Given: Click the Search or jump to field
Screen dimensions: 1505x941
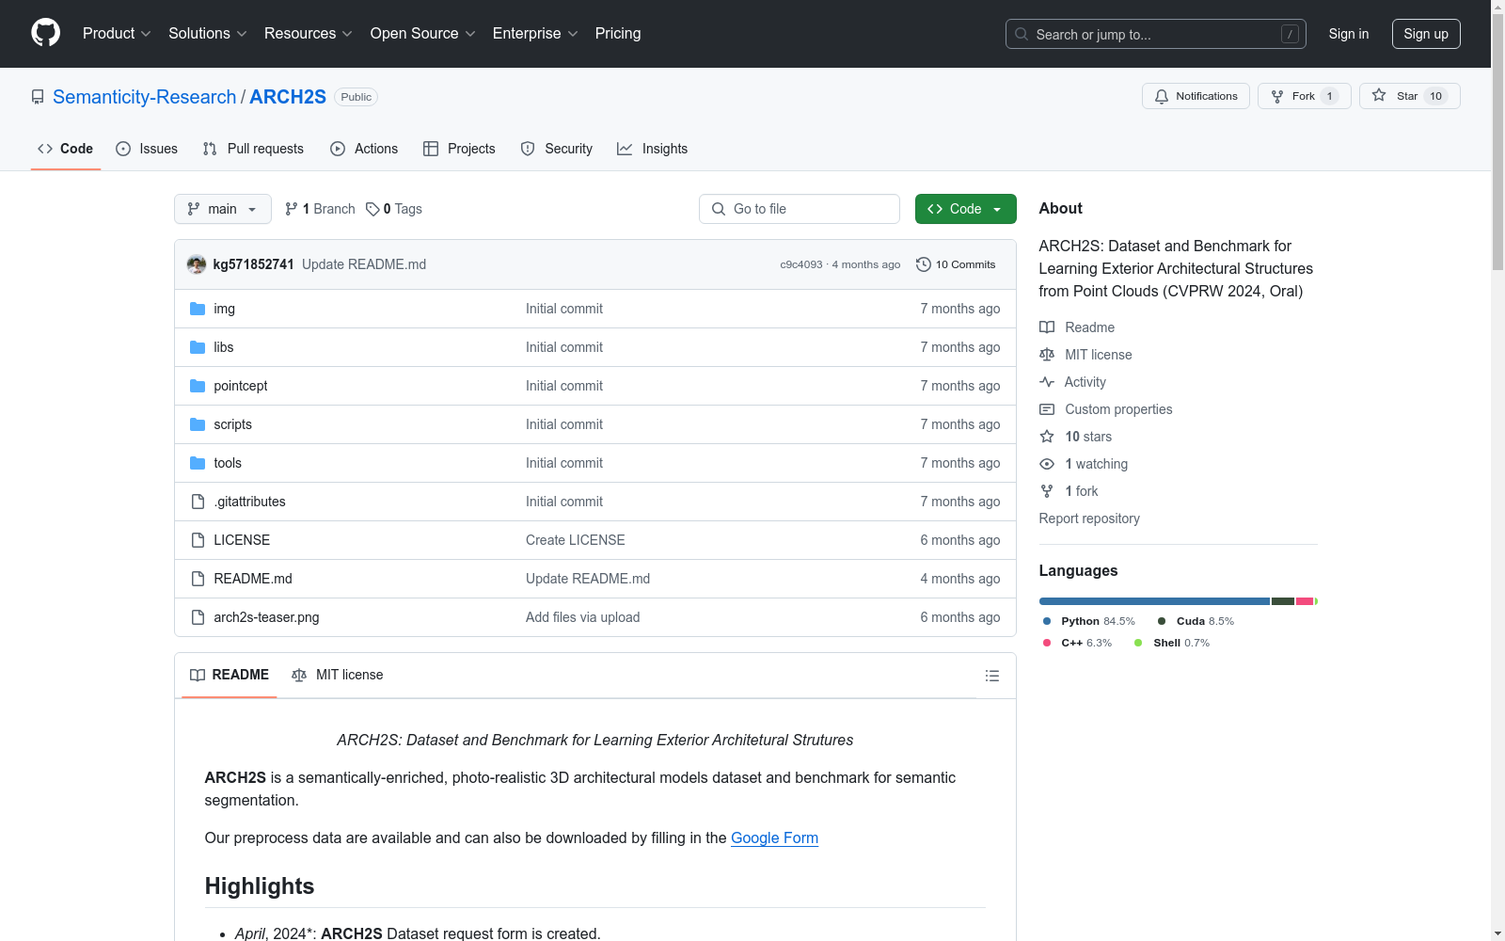Looking at the screenshot, I should coord(1156,34).
